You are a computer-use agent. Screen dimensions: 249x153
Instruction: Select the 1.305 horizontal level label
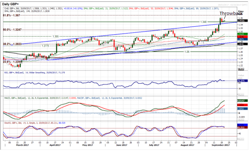click(x=56, y=36)
